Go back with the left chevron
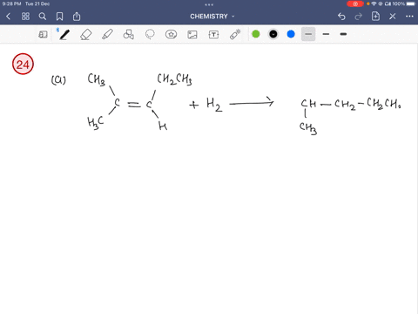418x314 pixels. pos(8,17)
